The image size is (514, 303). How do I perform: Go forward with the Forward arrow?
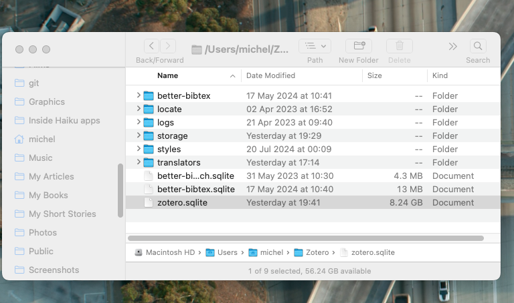(x=168, y=46)
